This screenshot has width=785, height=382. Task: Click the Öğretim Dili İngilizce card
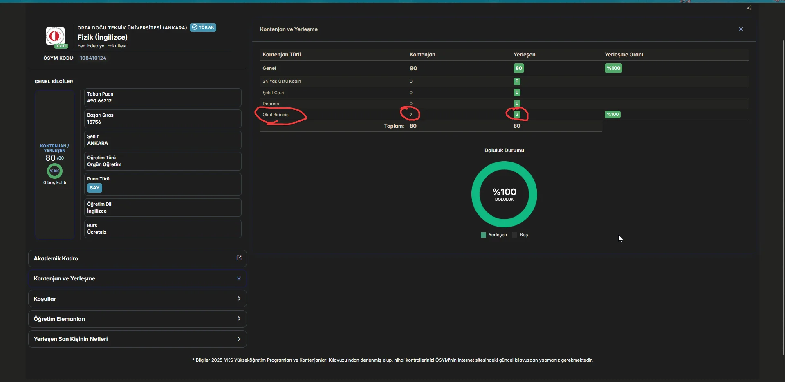click(163, 208)
